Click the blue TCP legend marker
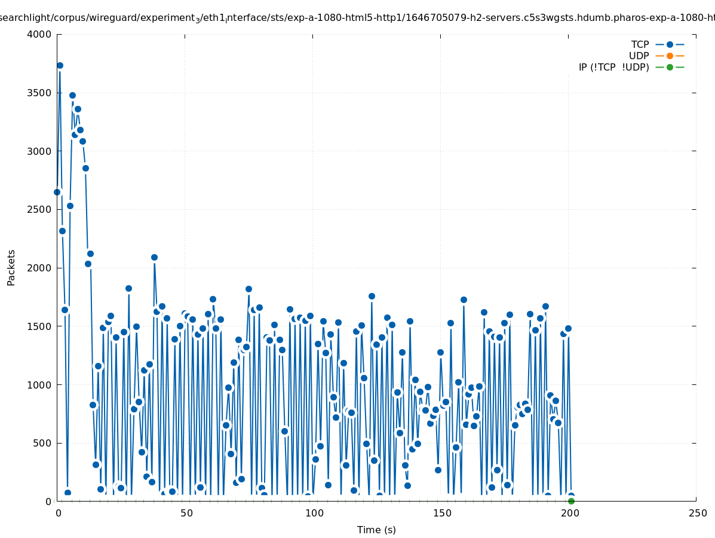The height and width of the screenshot is (538, 715). [x=670, y=44]
